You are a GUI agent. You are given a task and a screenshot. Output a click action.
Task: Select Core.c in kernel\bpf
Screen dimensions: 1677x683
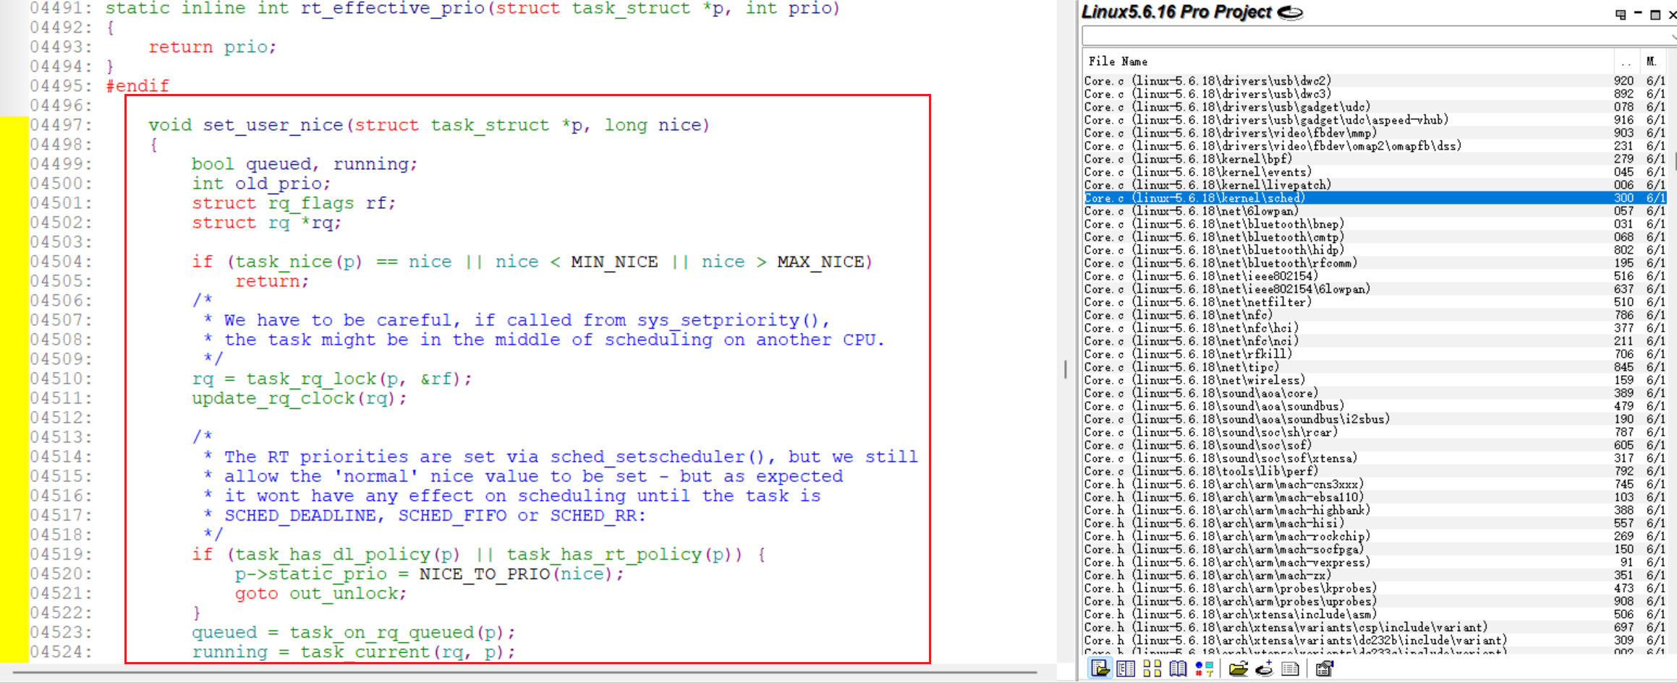click(x=1375, y=159)
